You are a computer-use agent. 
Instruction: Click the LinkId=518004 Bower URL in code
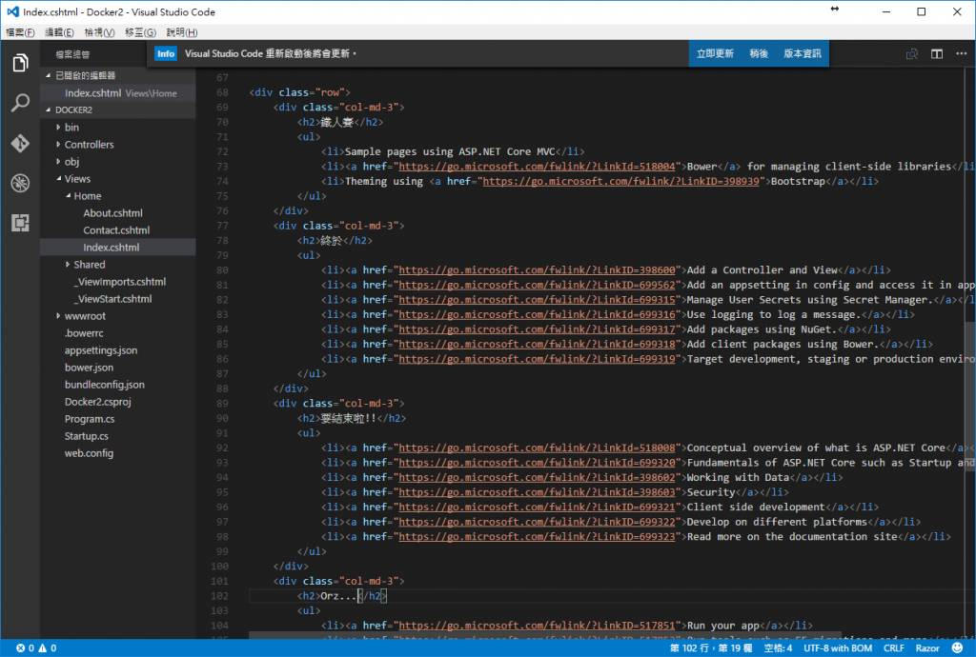click(x=537, y=167)
